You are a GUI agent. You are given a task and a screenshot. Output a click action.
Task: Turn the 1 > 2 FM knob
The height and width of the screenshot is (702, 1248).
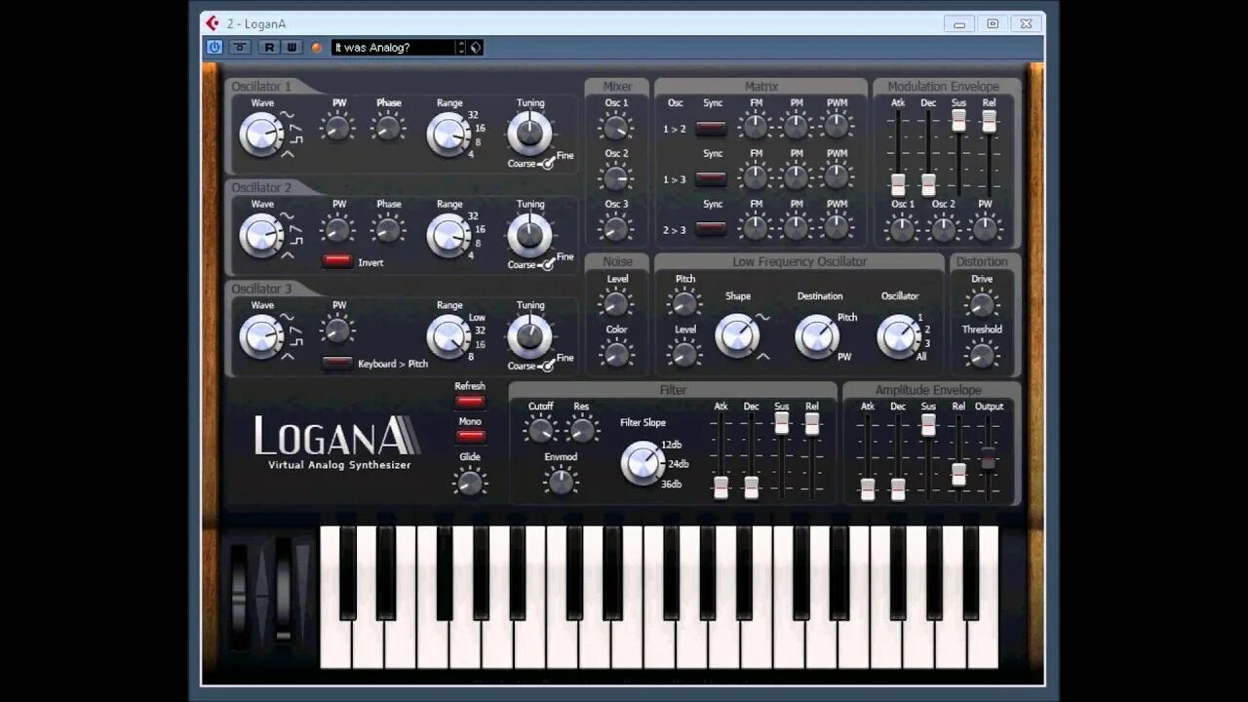coord(756,125)
